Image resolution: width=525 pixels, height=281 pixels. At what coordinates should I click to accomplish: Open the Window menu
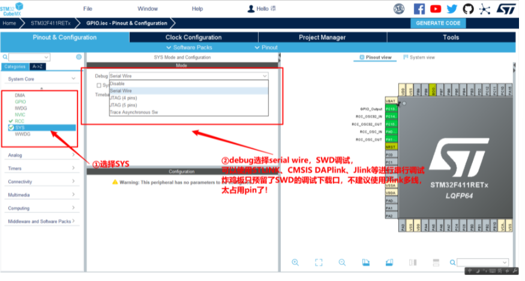coord(148,9)
